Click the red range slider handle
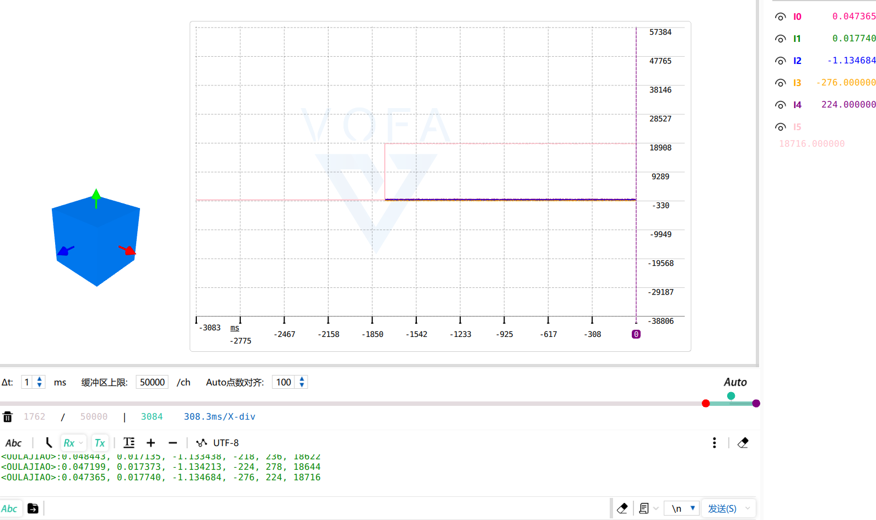 706,404
